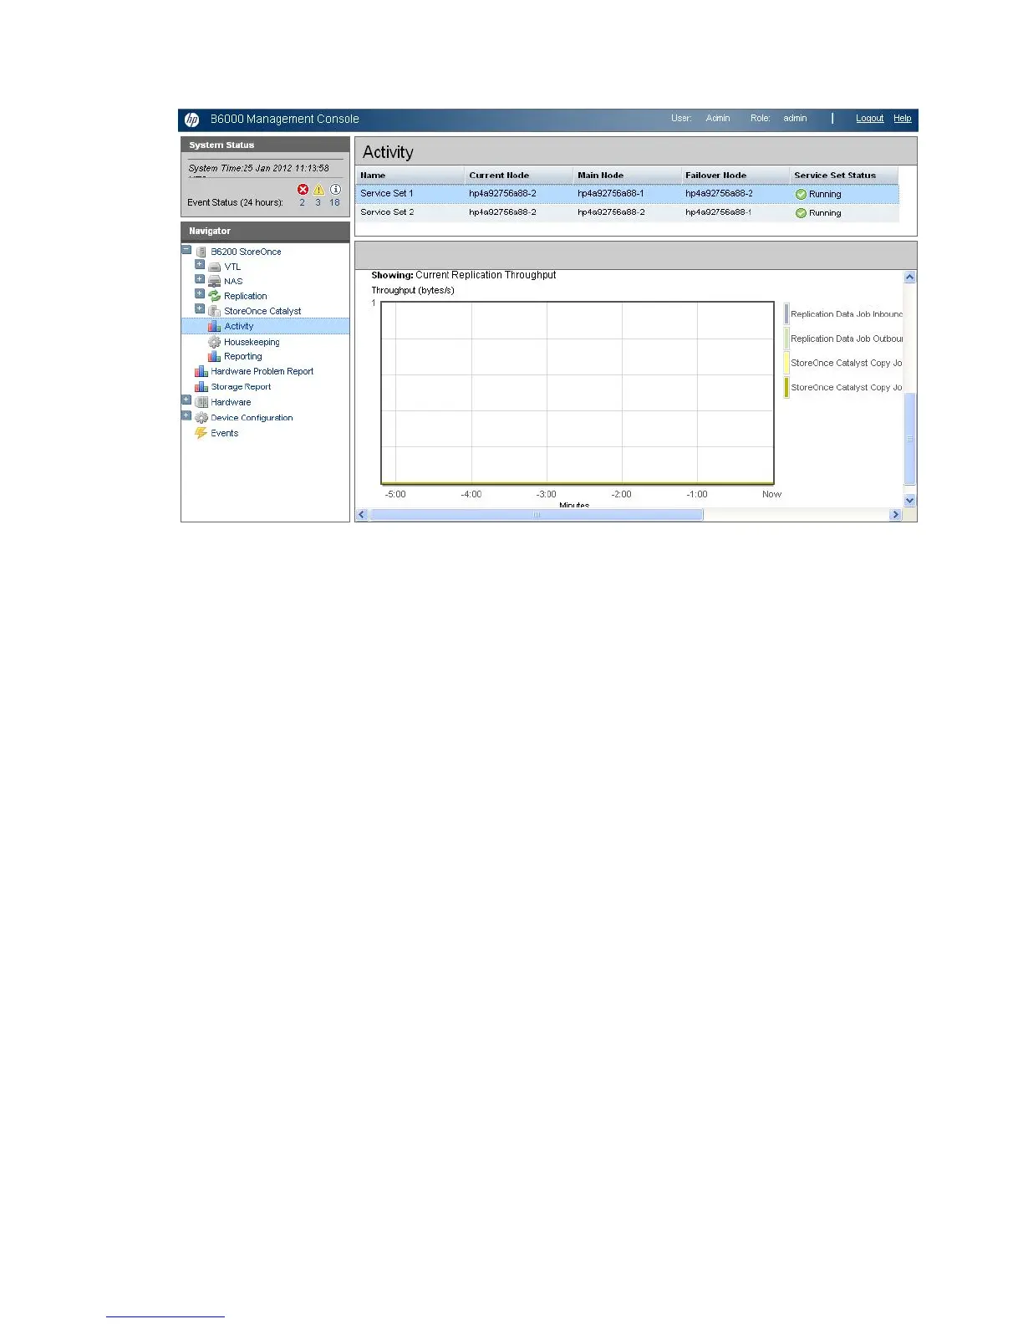
Task: Sort by the Main Node column header
Action: [627, 176]
